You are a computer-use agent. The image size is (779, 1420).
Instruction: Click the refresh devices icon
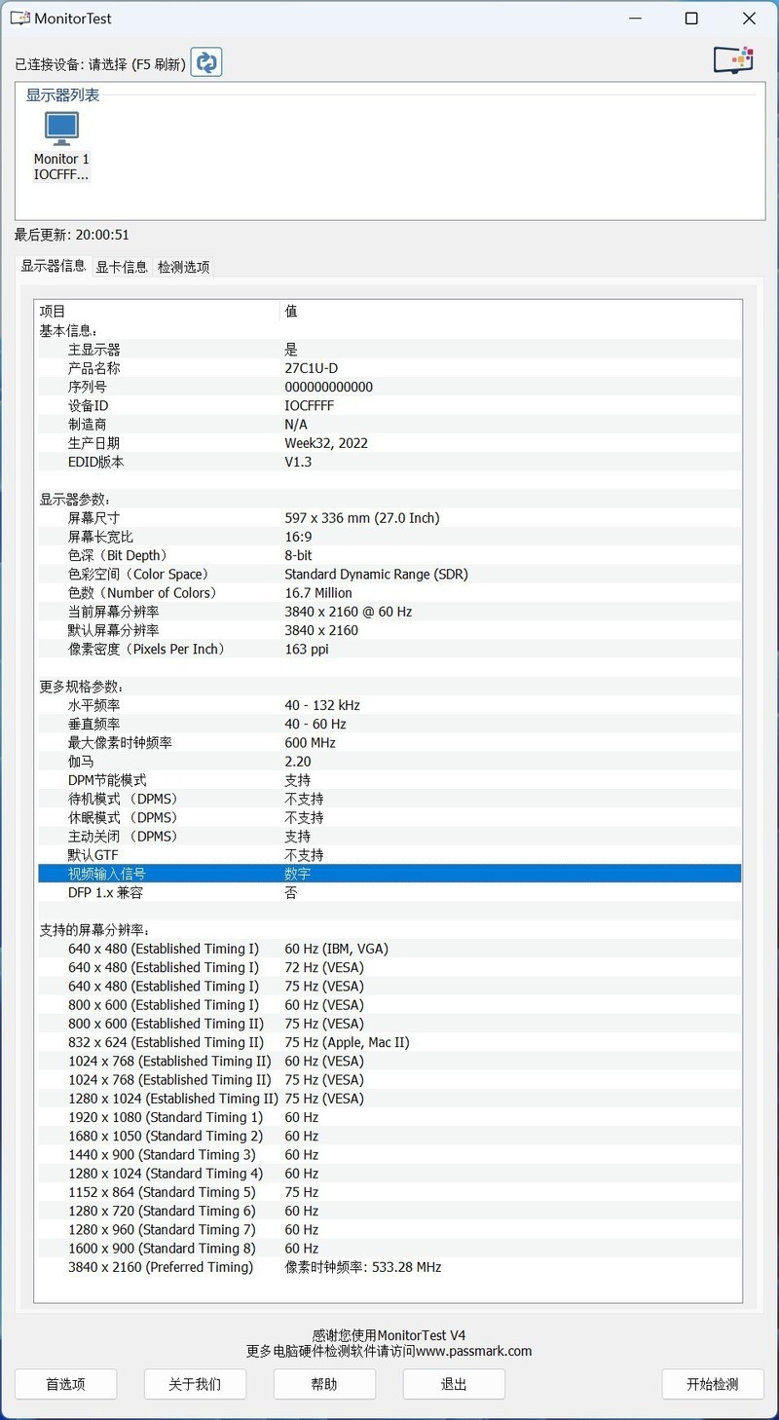(205, 59)
